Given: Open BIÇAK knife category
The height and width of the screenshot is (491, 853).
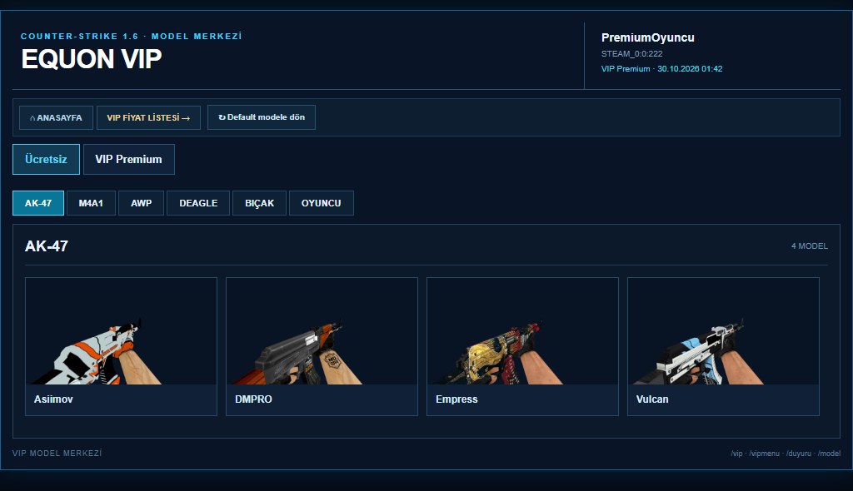Looking at the screenshot, I should pyautogui.click(x=260, y=203).
